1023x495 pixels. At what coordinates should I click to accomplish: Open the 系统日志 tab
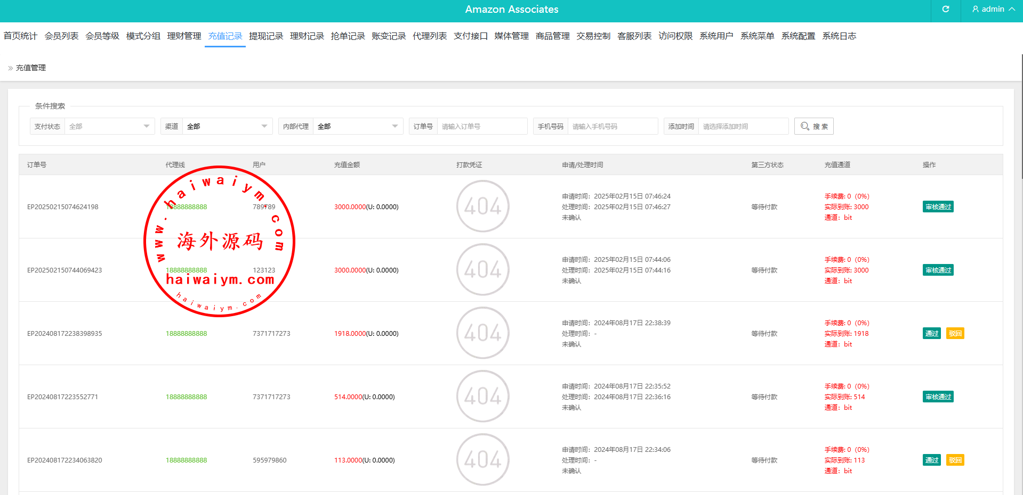[x=839, y=36]
